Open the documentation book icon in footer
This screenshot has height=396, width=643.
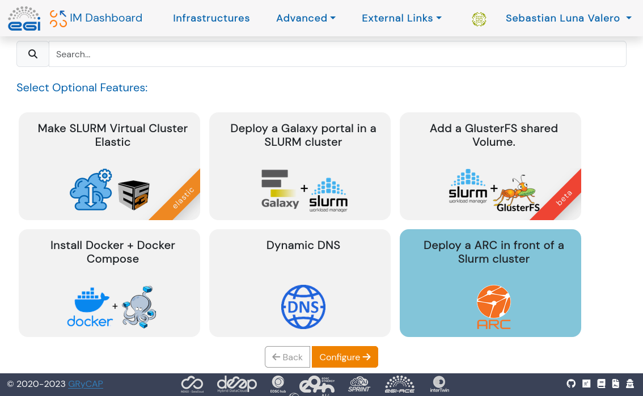[x=601, y=384]
